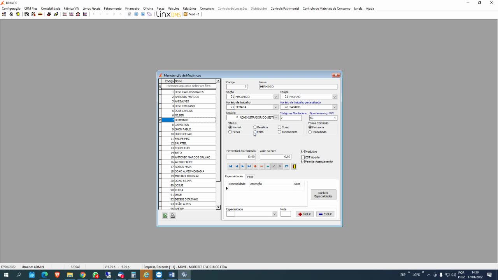Print the mechanics list
The height and width of the screenshot is (280, 498).
173,215
